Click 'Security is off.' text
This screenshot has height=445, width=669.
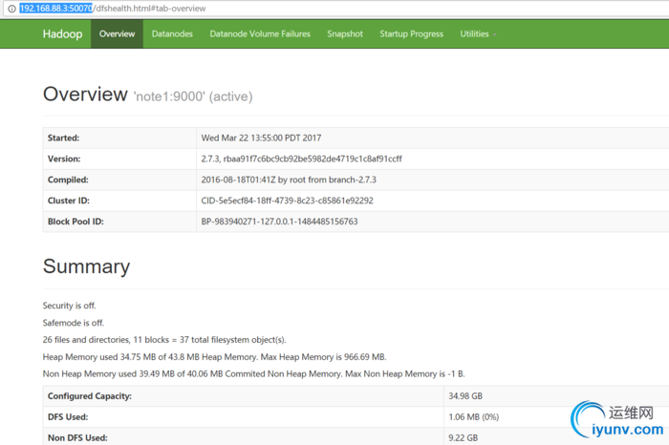[x=69, y=306]
